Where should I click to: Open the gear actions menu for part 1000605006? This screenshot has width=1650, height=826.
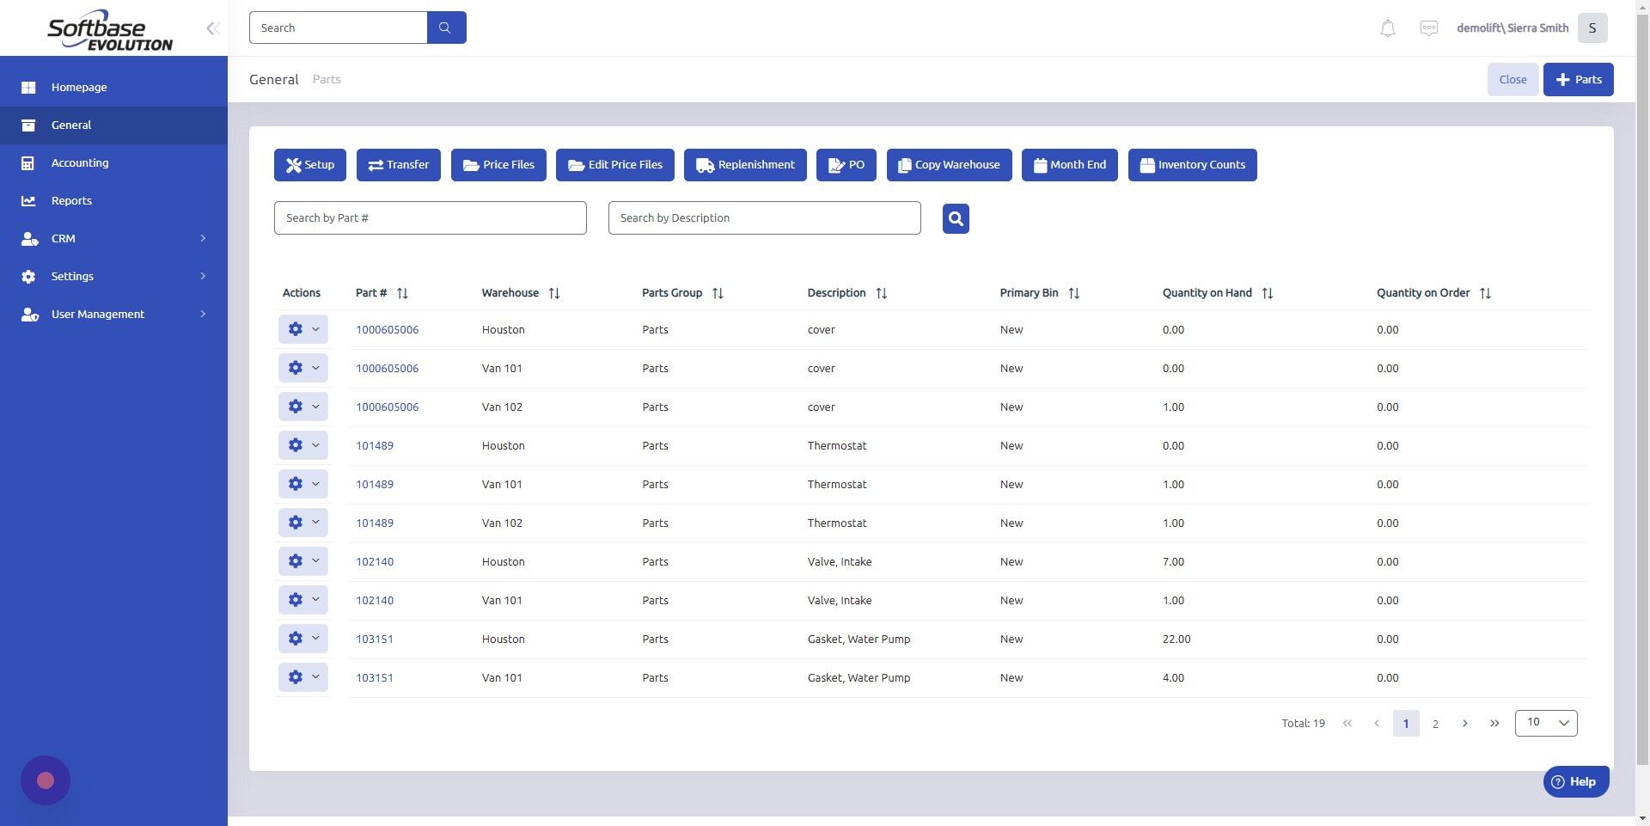(296, 329)
